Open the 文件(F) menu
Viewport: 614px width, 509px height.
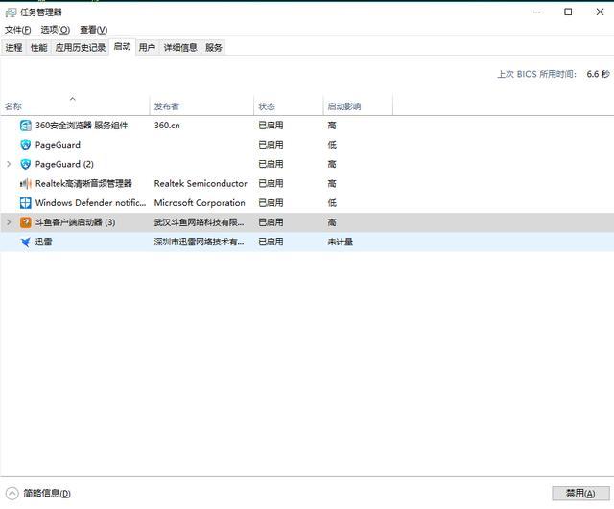17,30
